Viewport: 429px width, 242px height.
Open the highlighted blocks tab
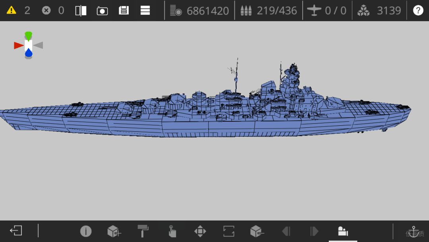tap(343, 231)
